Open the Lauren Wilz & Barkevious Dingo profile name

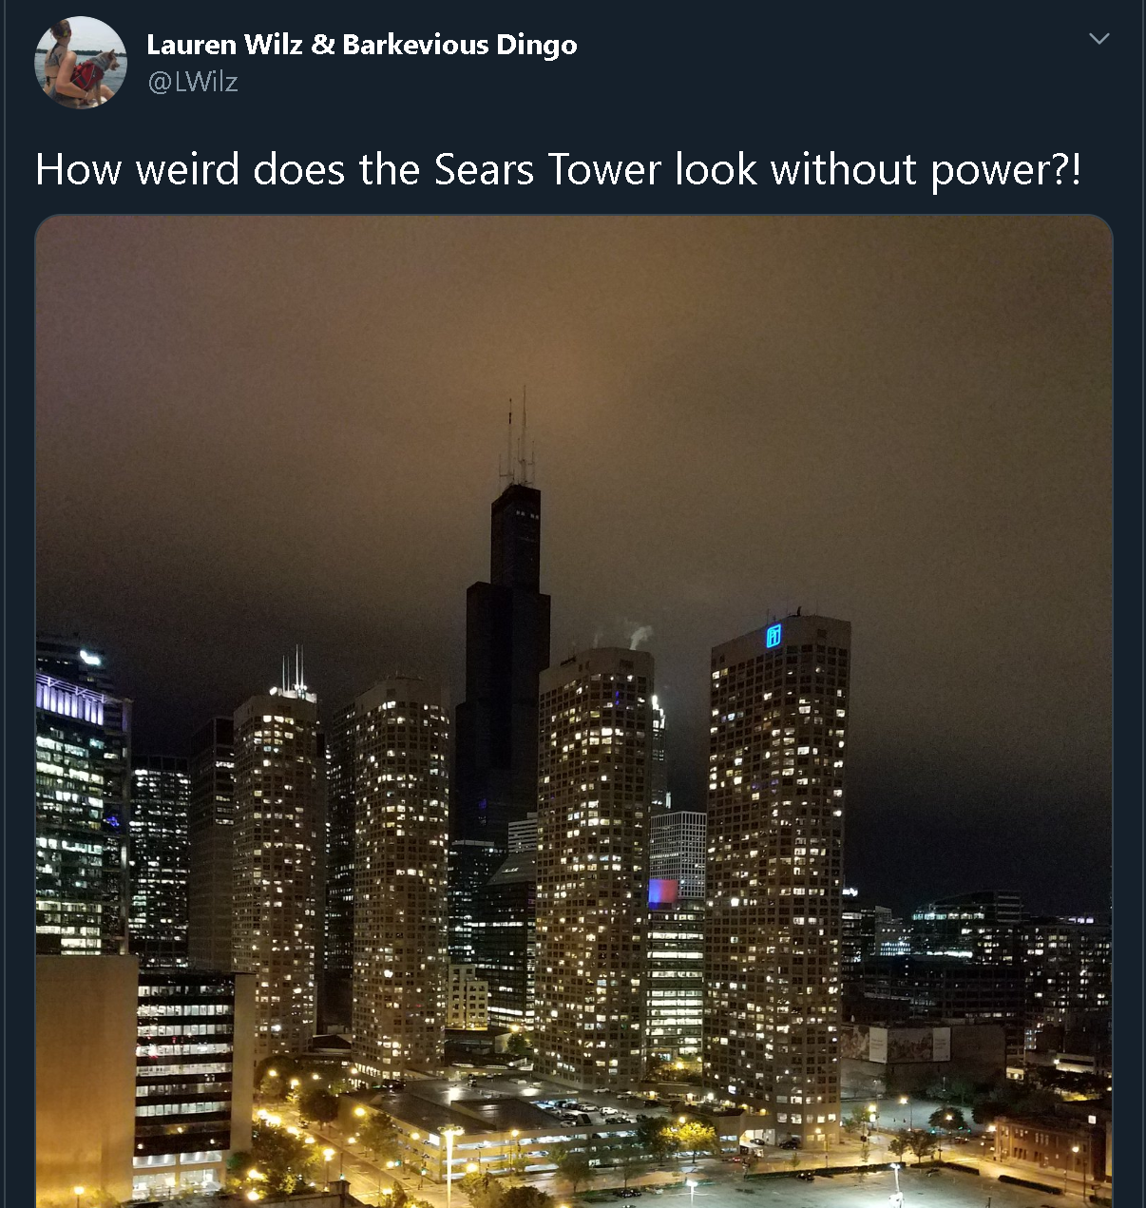(362, 45)
